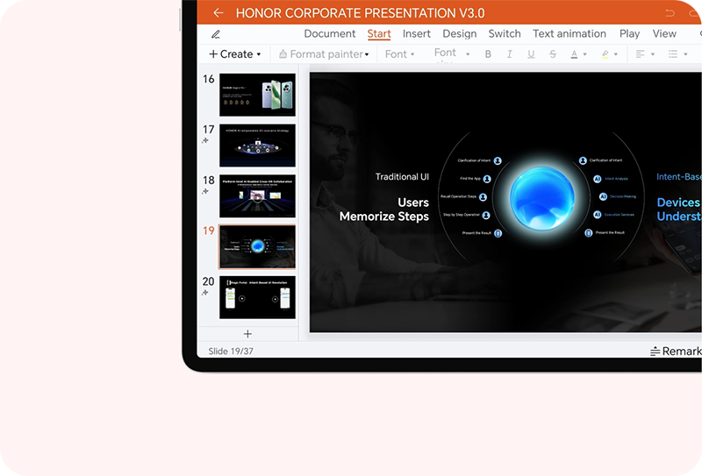Select the Intent-Based heading text
The width and height of the screenshot is (702, 476).
coord(678,177)
